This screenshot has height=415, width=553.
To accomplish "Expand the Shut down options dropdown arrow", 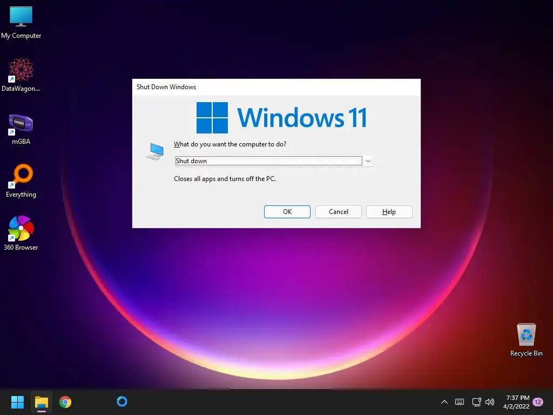I will 368,161.
